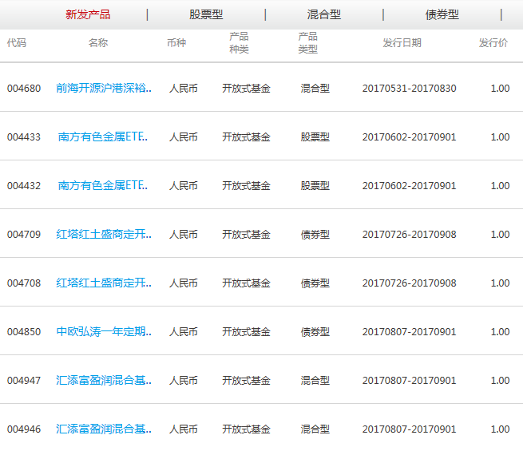523x451 pixels.
Task: Click 人民币 in row 004947
Action: tap(184, 380)
